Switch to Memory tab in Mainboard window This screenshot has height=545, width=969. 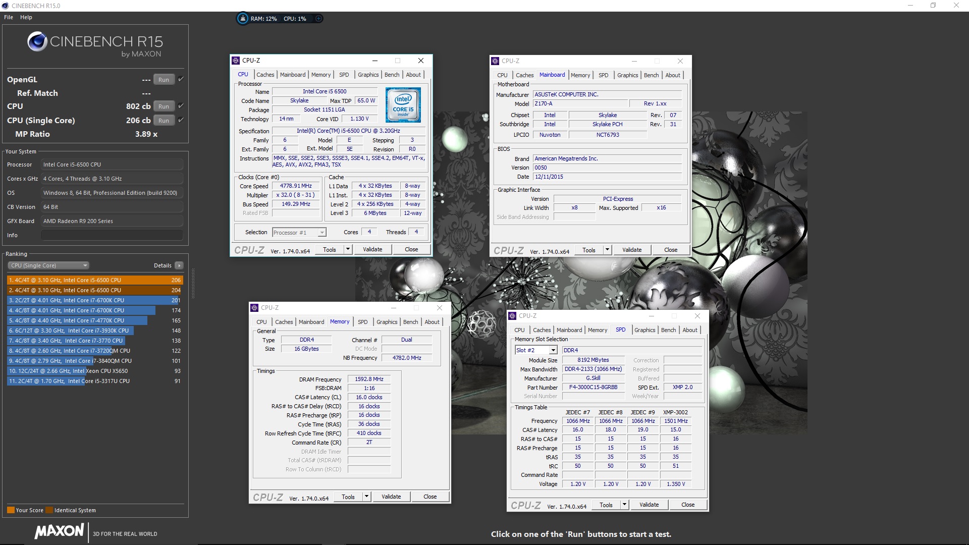(x=580, y=75)
